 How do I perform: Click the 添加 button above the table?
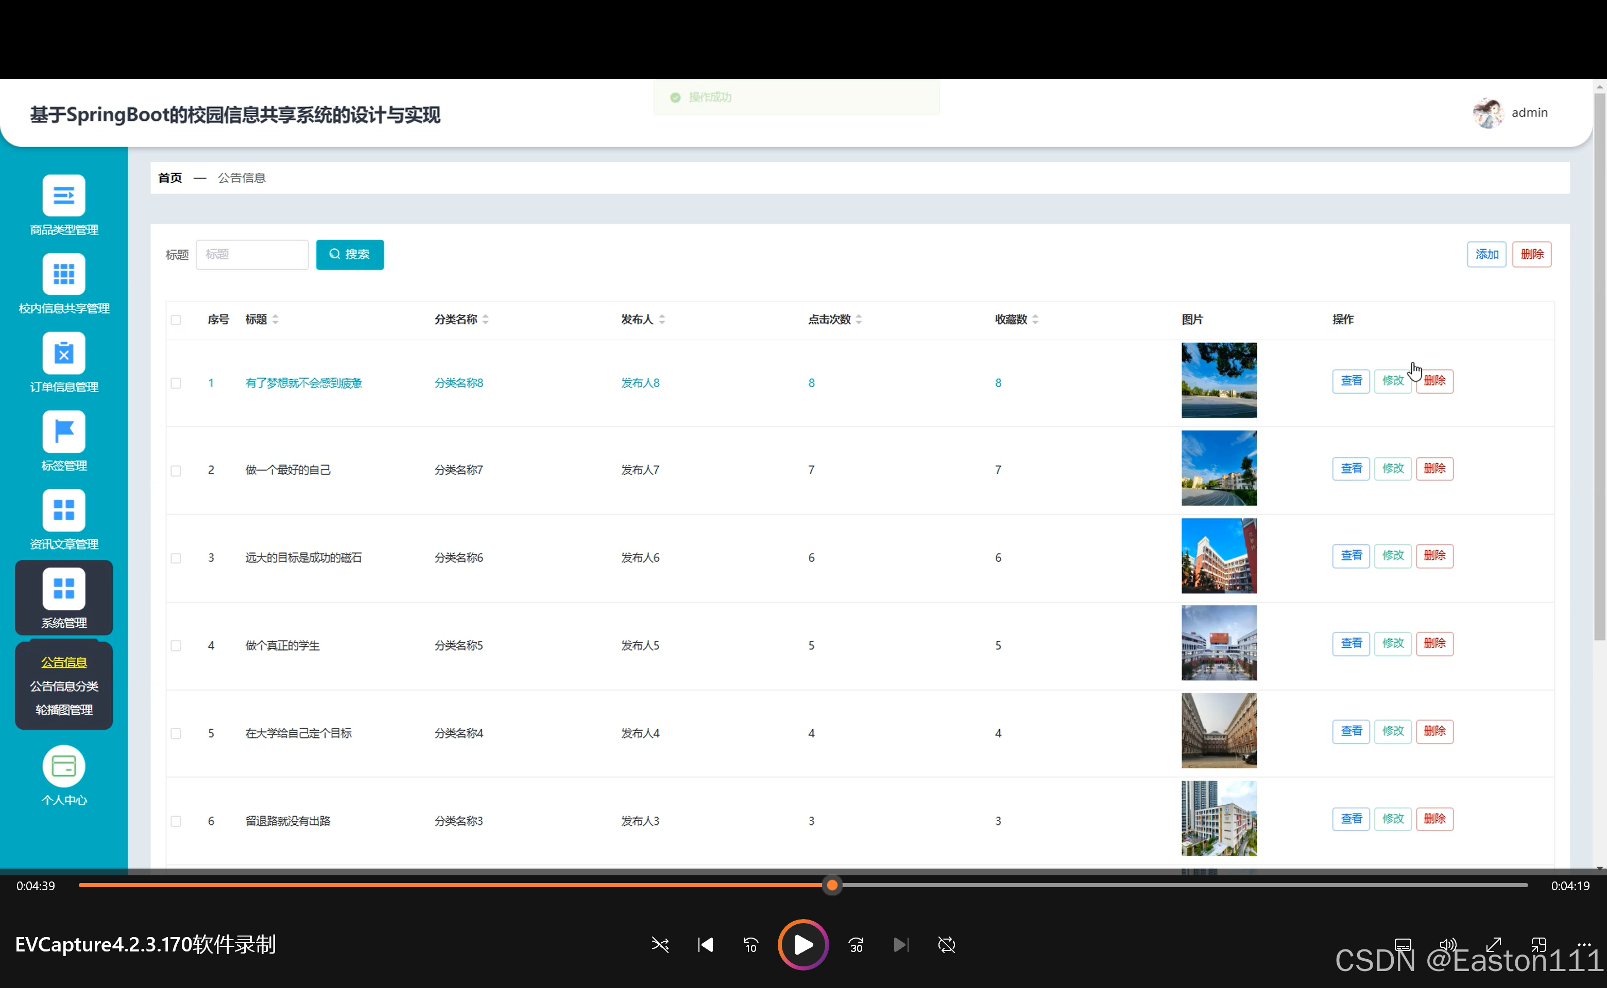1486,254
